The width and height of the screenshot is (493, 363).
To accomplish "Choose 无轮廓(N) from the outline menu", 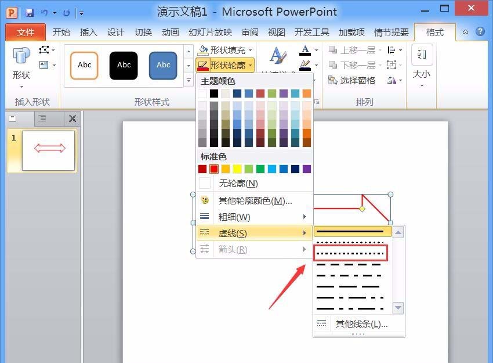I will tap(238, 183).
